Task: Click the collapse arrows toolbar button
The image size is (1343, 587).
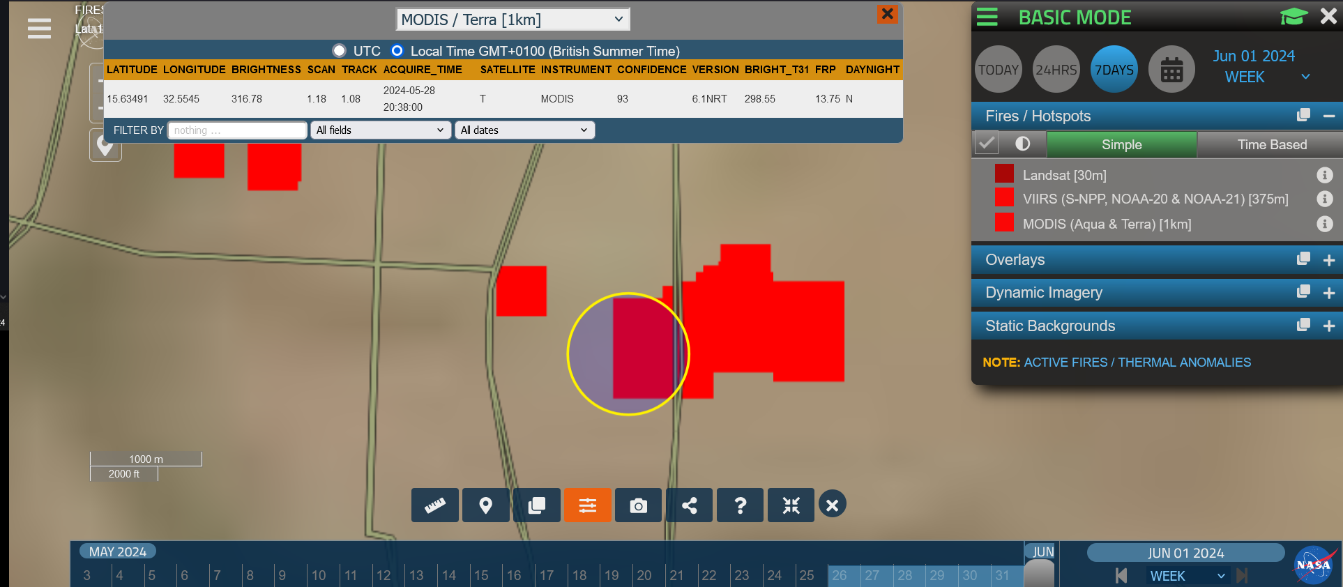Action: click(791, 505)
